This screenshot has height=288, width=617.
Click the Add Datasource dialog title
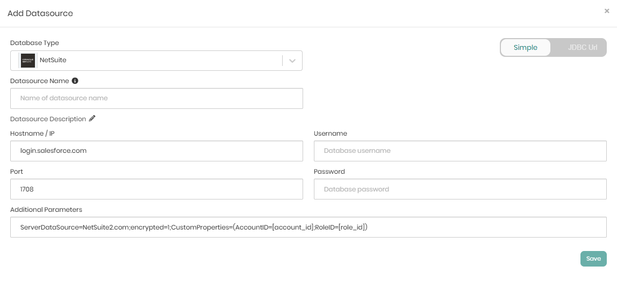tap(40, 13)
